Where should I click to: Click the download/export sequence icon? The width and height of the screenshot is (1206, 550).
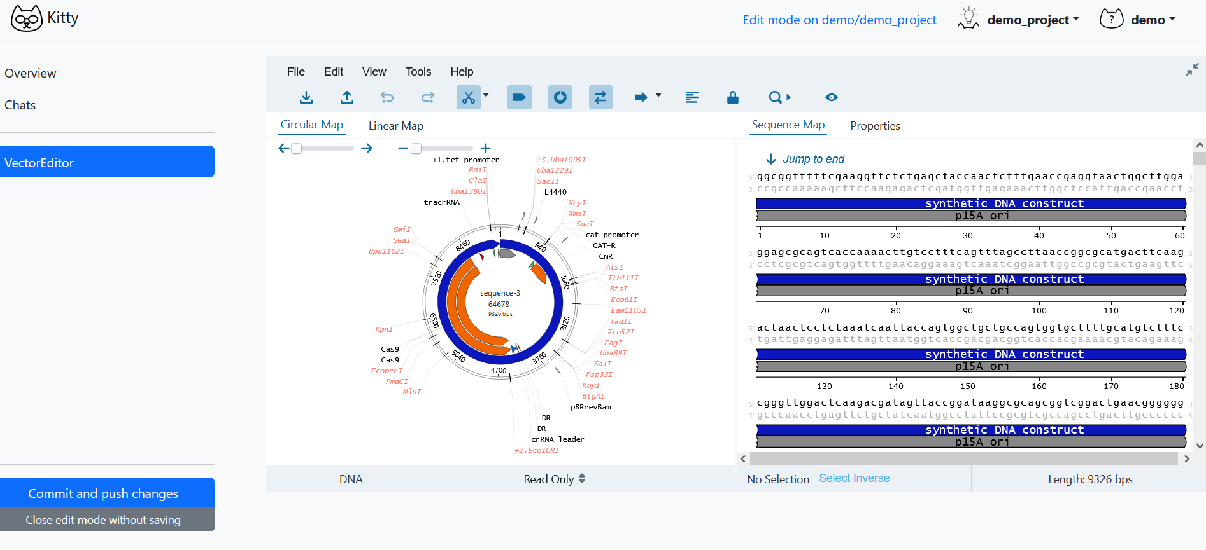(306, 97)
